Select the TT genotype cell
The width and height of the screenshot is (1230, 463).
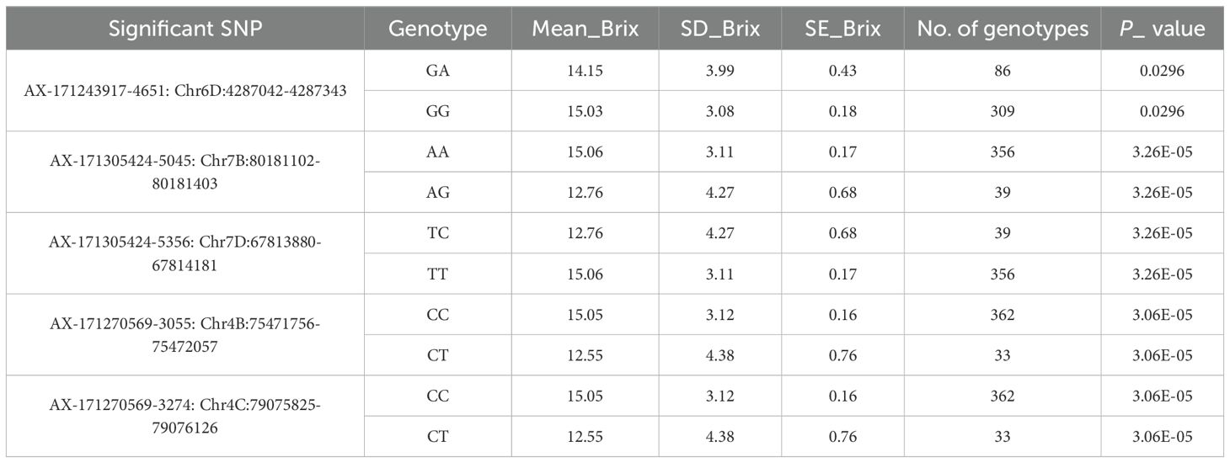click(437, 274)
